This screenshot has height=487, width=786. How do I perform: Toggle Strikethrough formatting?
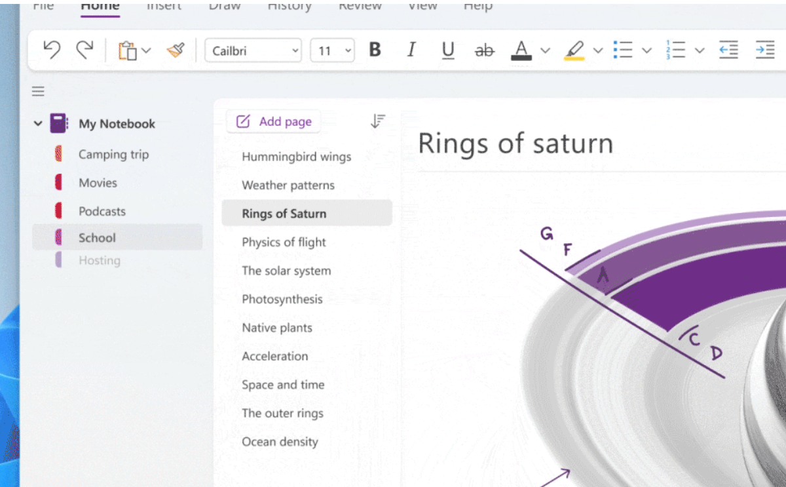(x=485, y=50)
